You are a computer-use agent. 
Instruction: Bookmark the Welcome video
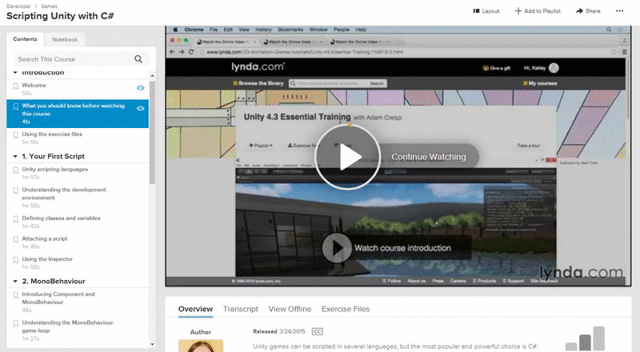click(x=15, y=86)
